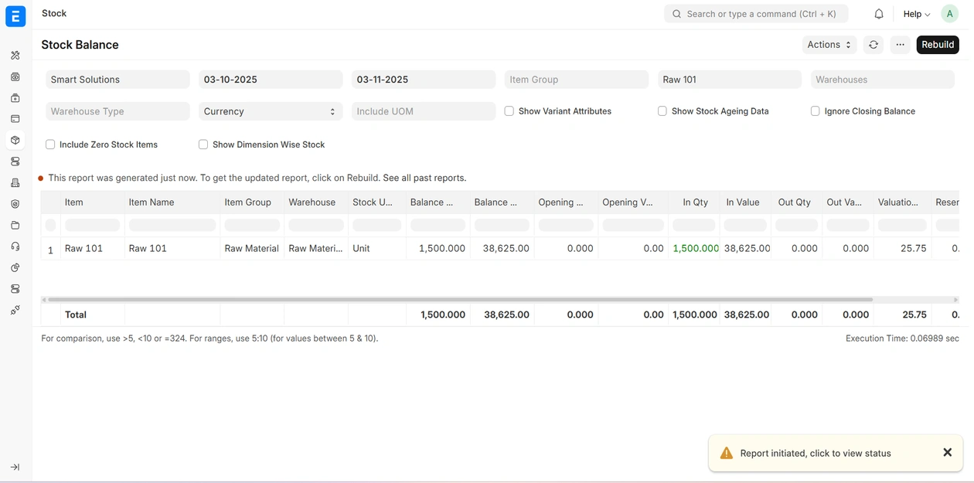Open the three-dots more options menu
Viewport: 974px width, 483px height.
click(x=900, y=45)
